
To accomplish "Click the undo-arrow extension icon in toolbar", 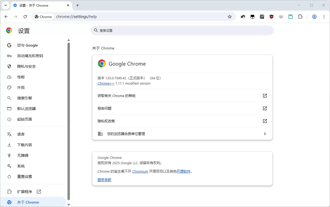I will click(243, 16).
